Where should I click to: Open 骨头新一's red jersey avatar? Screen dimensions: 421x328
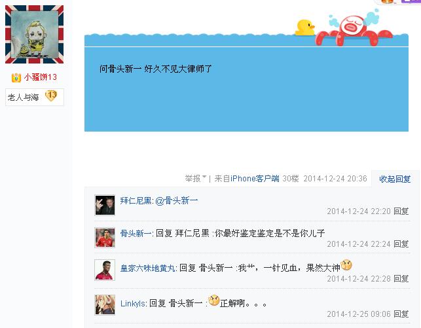coord(105,238)
